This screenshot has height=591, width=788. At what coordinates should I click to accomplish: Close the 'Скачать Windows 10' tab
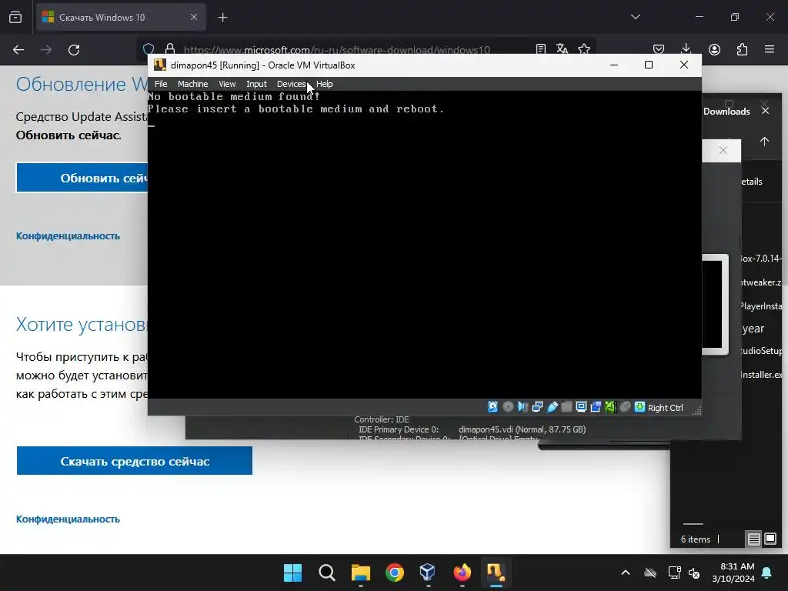193,17
